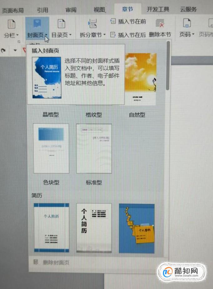Viewport: 213px width, 289px height.
Task: Switch to the 引用 tab
Action: point(43,10)
